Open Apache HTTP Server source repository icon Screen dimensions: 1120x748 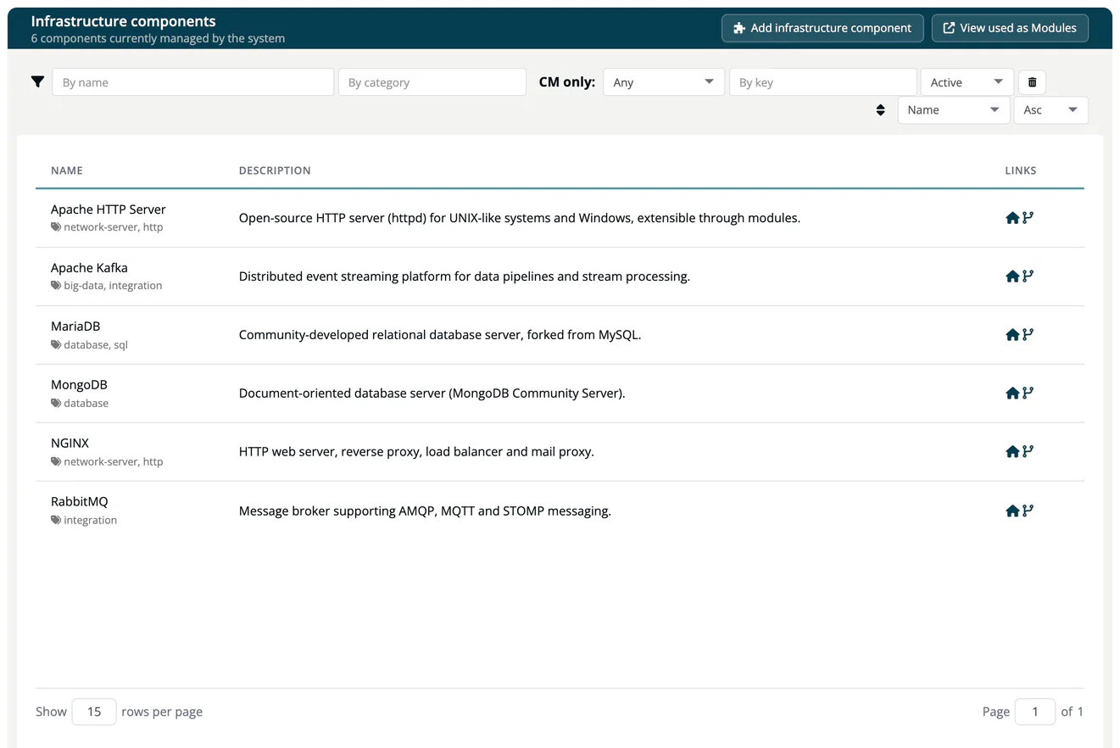[1028, 217]
